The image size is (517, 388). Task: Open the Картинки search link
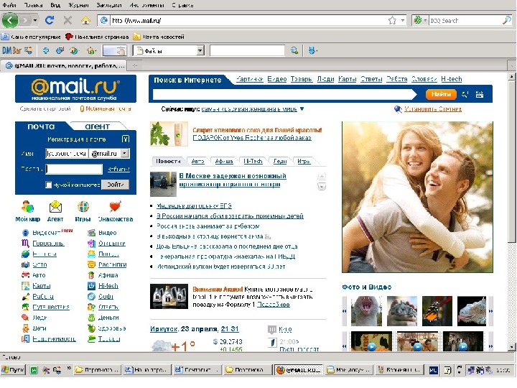(250, 79)
